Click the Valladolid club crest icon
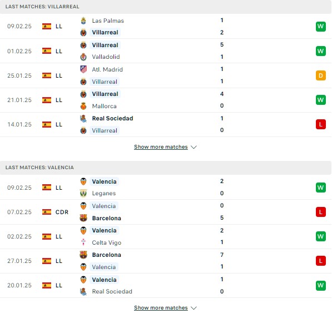Screen dimensions: 332x319 (83, 57)
